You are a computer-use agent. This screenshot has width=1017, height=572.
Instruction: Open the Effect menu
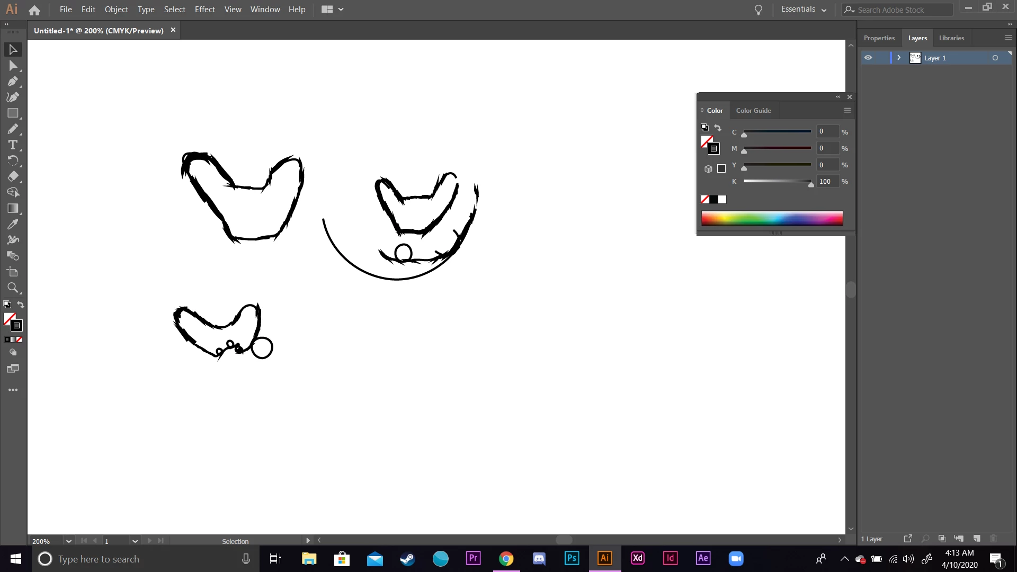point(204,10)
